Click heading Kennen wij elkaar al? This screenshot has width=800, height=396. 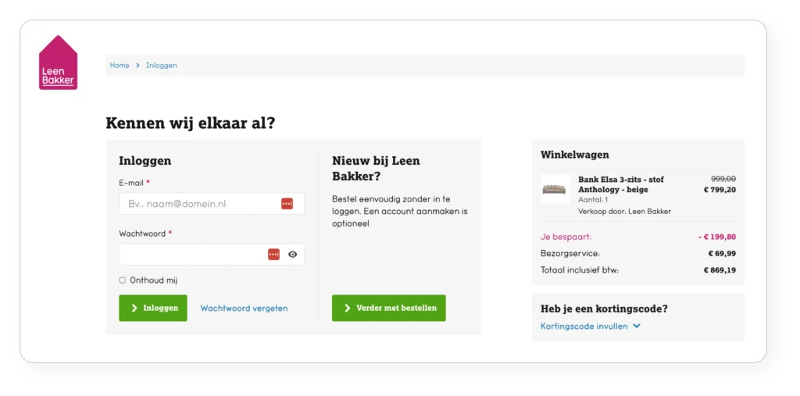coord(191,123)
